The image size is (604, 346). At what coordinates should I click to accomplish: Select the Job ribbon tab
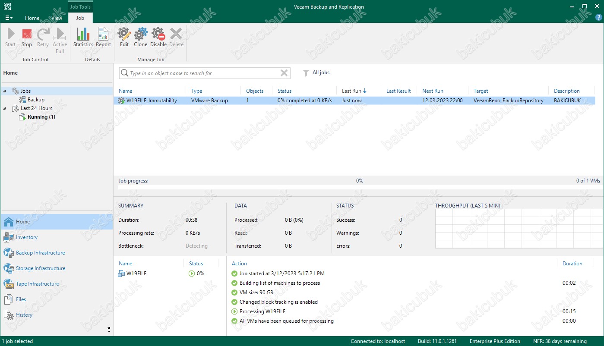tap(80, 18)
